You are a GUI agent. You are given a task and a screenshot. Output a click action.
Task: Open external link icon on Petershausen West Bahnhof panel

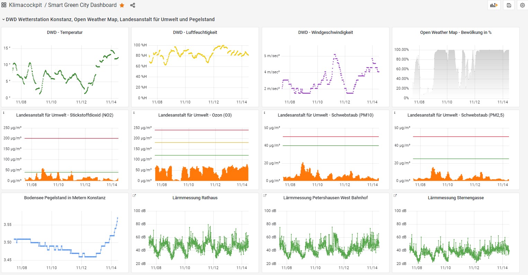pos(265,195)
